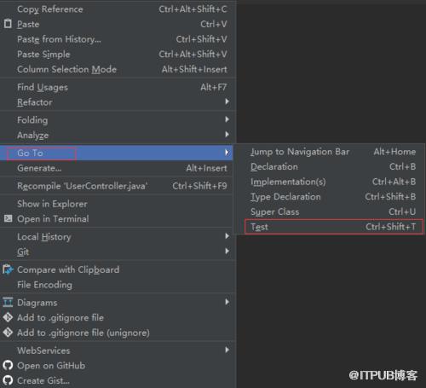Image resolution: width=426 pixels, height=388 pixels.
Task: Open the Git menu item
Action: [118, 252]
